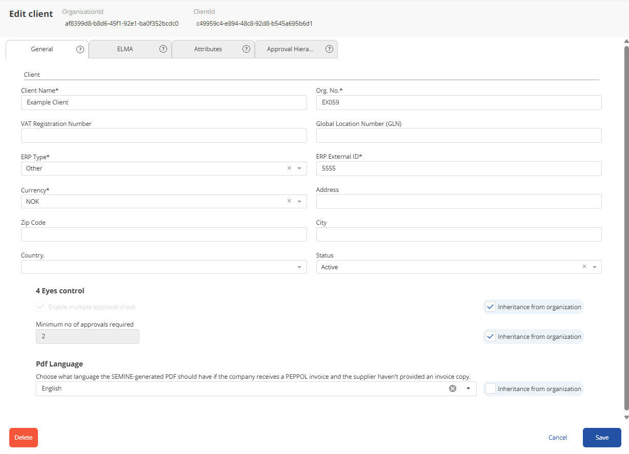This screenshot has width=629, height=454.
Task: Clear the Currency NOK selection
Action: tap(289, 201)
